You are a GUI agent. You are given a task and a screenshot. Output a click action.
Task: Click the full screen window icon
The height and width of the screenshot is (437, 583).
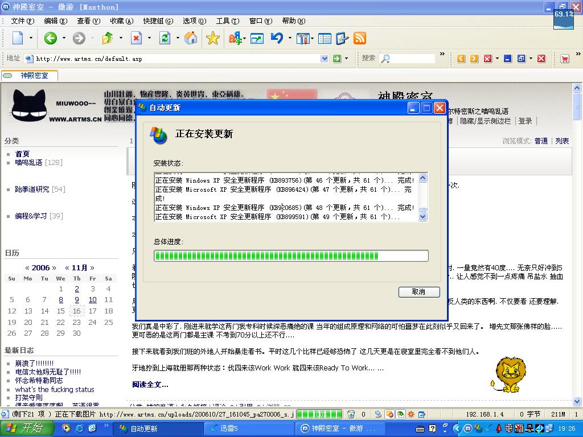(x=257, y=38)
